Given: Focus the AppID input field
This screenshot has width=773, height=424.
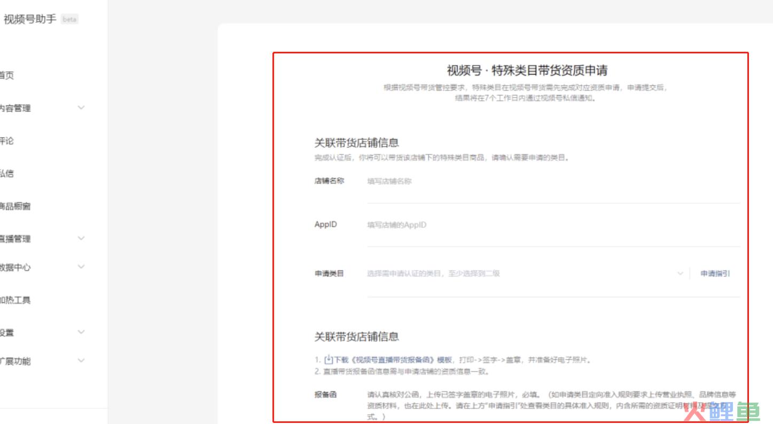Looking at the screenshot, I should click(553, 225).
